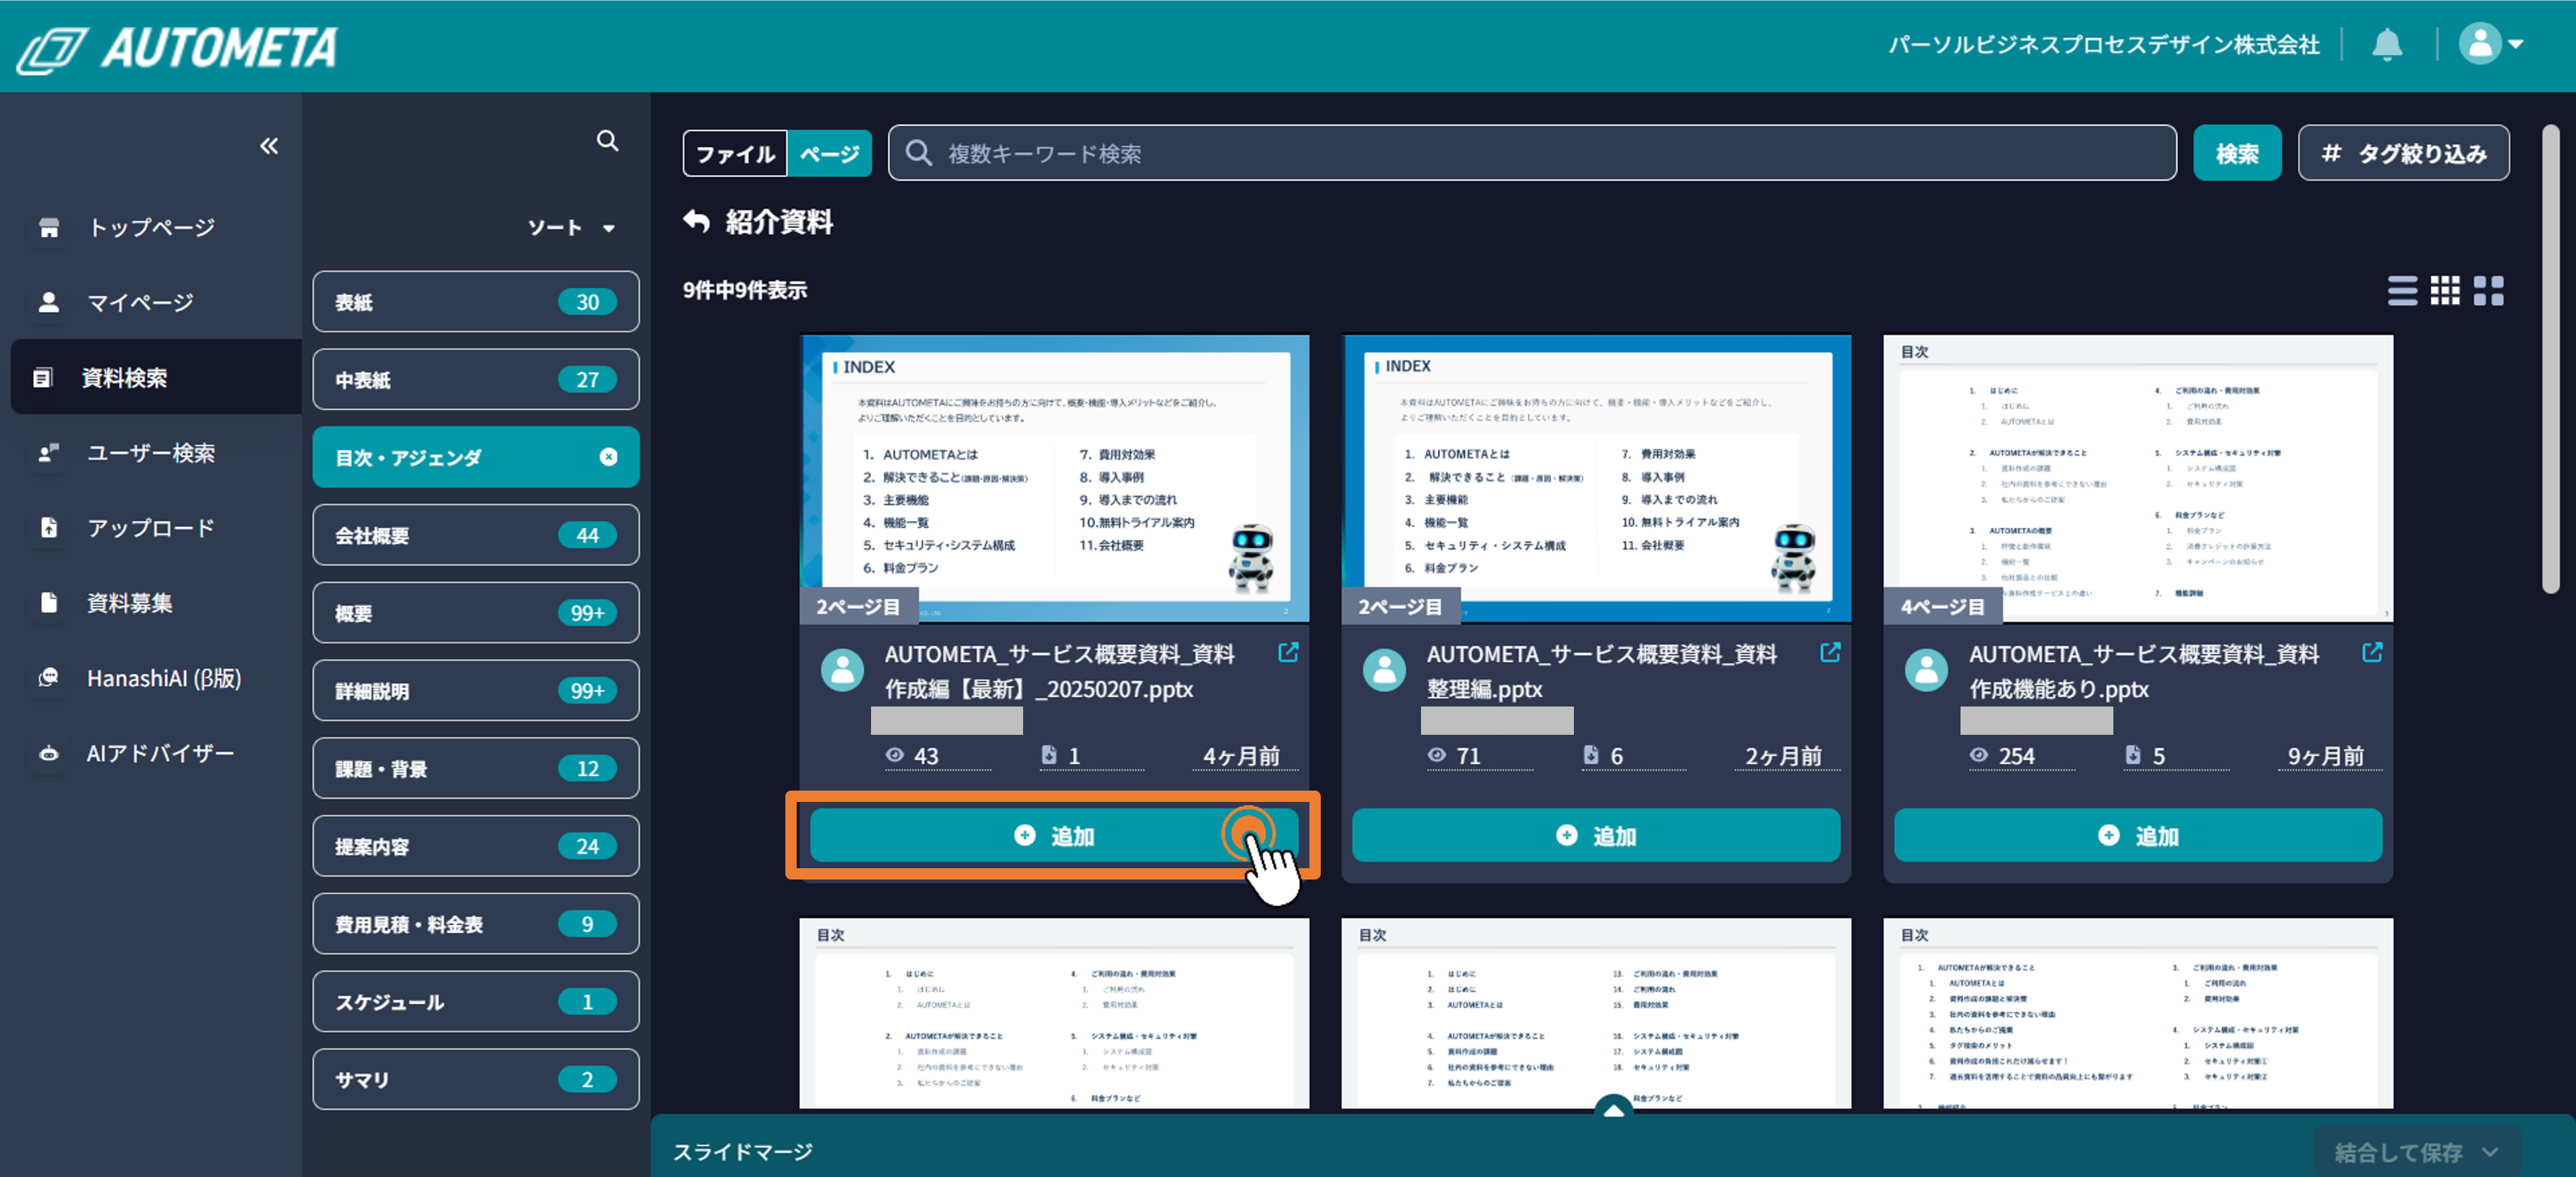
Task: Open the ソート dropdown
Action: tap(571, 228)
